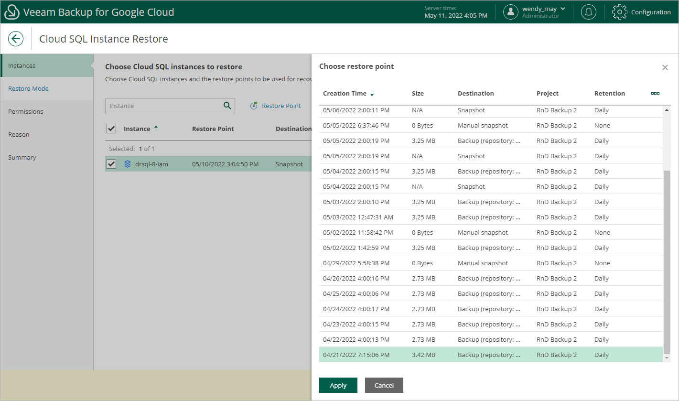679x401 pixels.
Task: Select restore point 05/06/2022 2:00:11 PM
Action: coord(491,110)
